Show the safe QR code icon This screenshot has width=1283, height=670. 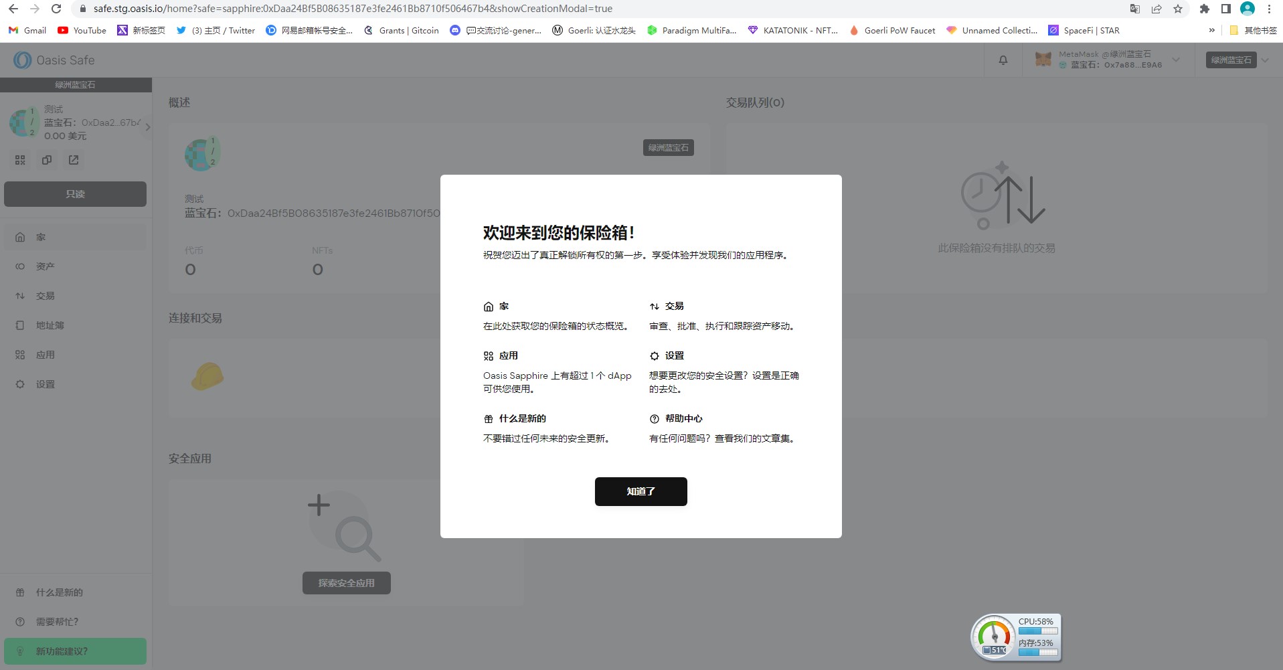(x=20, y=160)
